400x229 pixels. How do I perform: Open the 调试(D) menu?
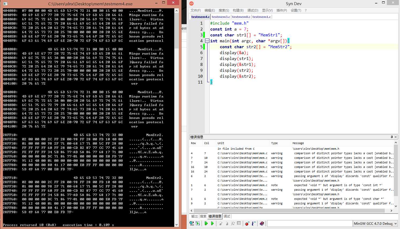pos(253,10)
